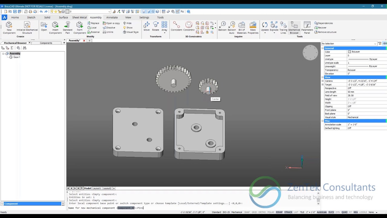Image resolution: width=387 pixels, height=218 pixels.
Task: Switch to the Sheet Metal ribbon tab
Action: click(x=79, y=17)
